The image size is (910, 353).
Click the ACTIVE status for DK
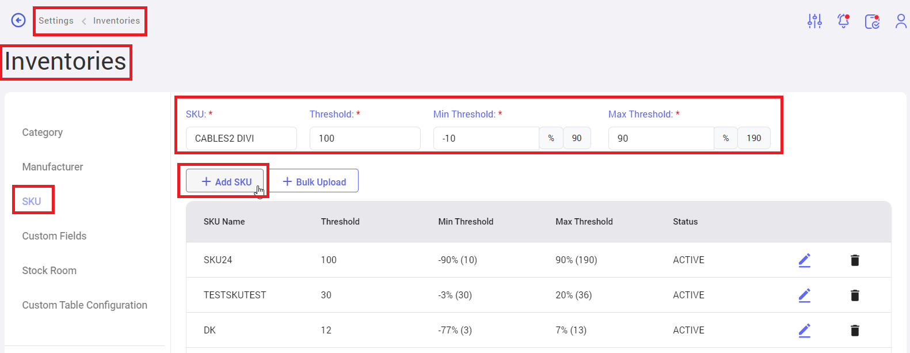[x=689, y=331]
